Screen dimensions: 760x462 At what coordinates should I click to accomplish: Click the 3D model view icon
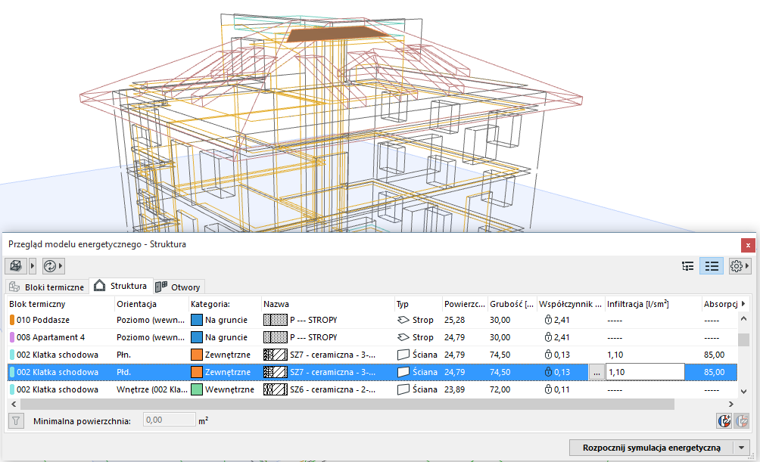tap(15, 266)
